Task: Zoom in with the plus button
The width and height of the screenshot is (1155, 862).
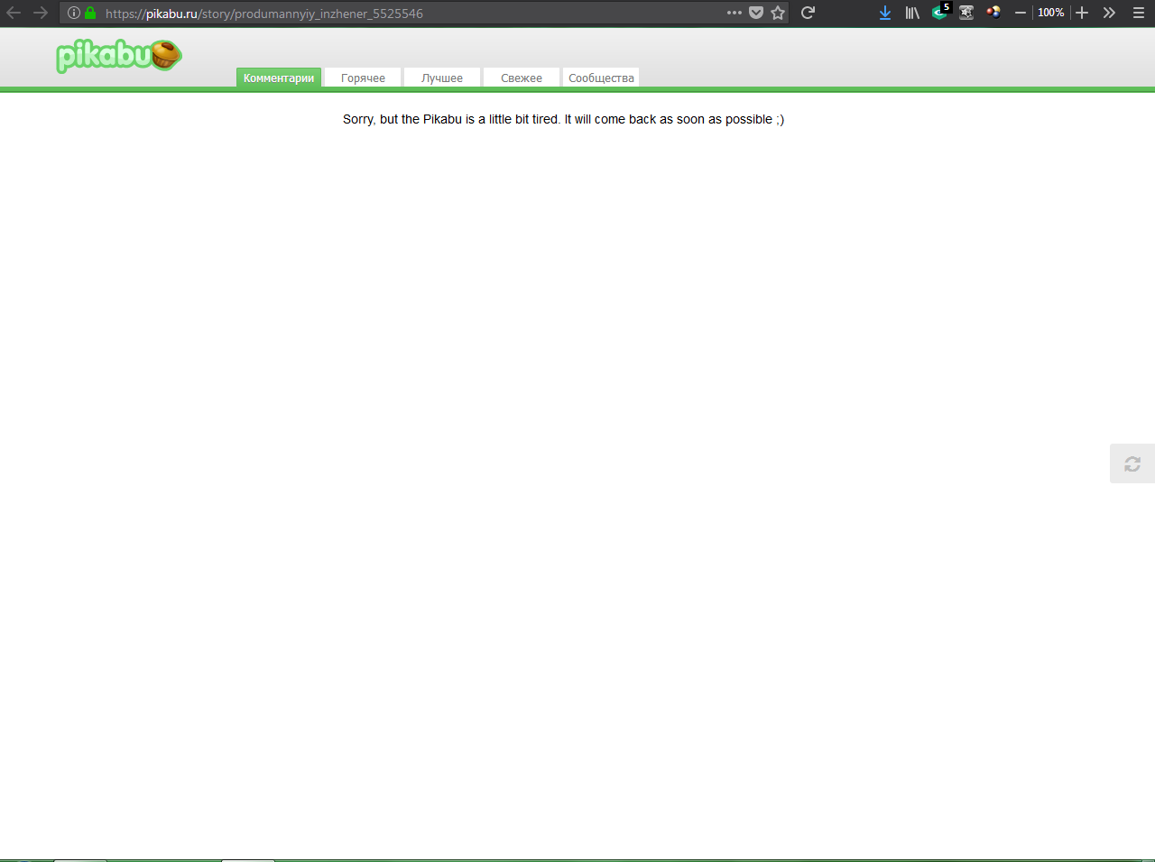Action: [x=1082, y=13]
